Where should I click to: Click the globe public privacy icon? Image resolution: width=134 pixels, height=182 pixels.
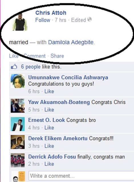(x=90, y=19)
